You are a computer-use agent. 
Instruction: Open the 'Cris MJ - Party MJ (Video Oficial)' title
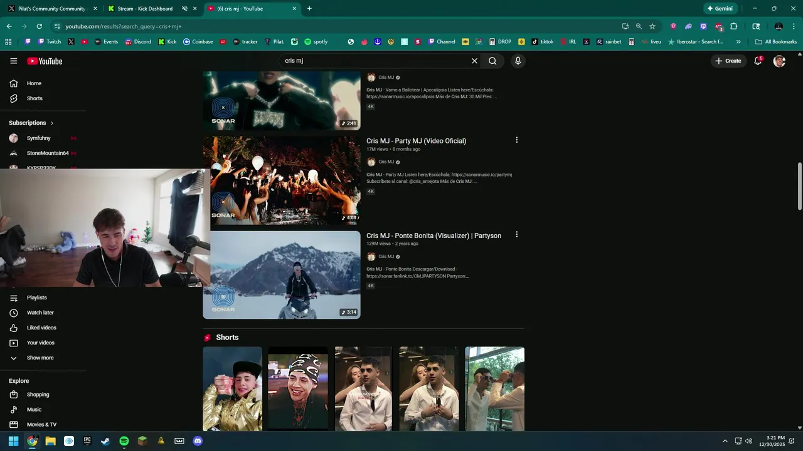click(417, 141)
